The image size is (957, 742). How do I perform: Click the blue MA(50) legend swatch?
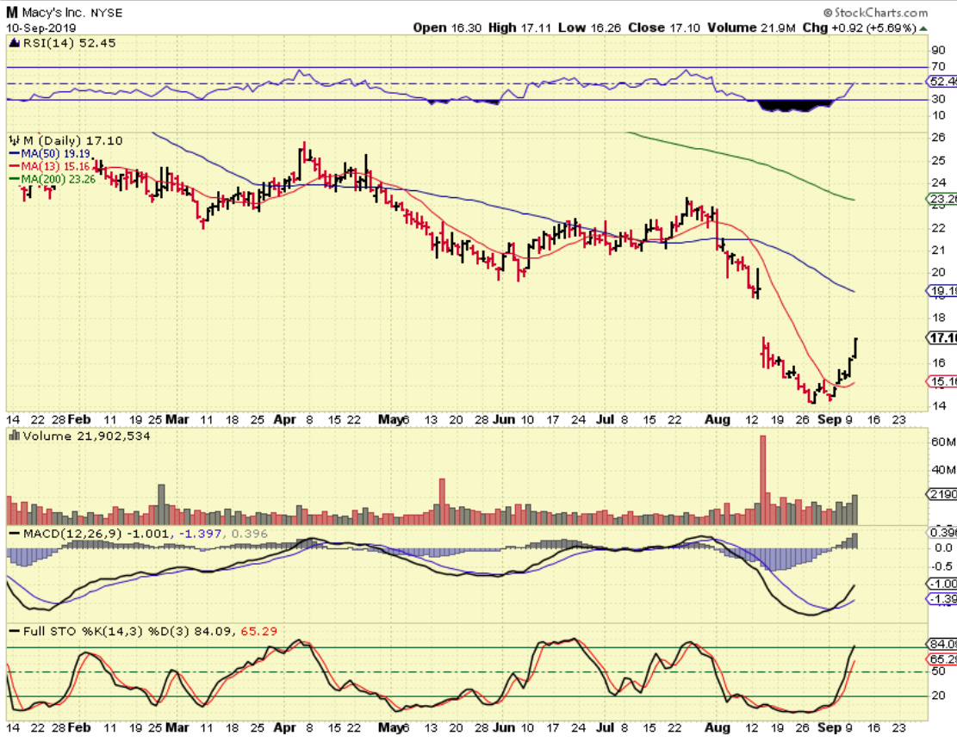[15, 153]
